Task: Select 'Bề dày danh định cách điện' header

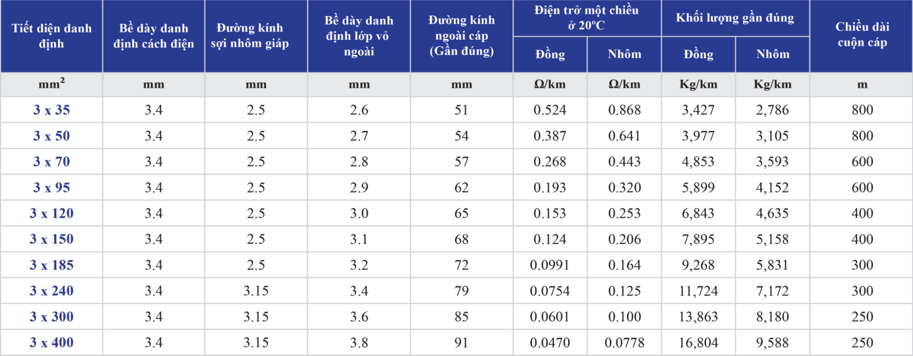Action: [x=154, y=36]
